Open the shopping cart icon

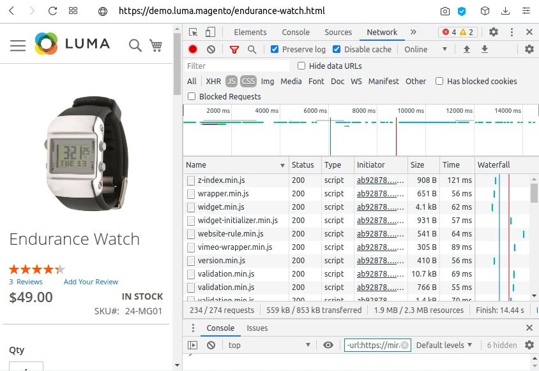click(155, 45)
